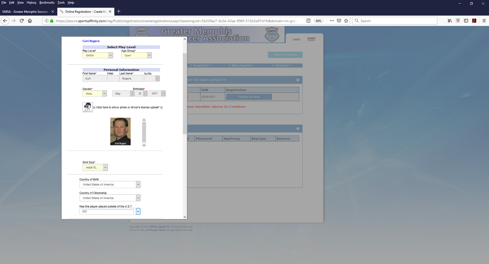
Task: Click the upload photo camera icon
Action: (87, 107)
